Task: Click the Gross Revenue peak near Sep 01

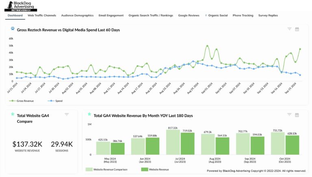Action: coord(207,46)
